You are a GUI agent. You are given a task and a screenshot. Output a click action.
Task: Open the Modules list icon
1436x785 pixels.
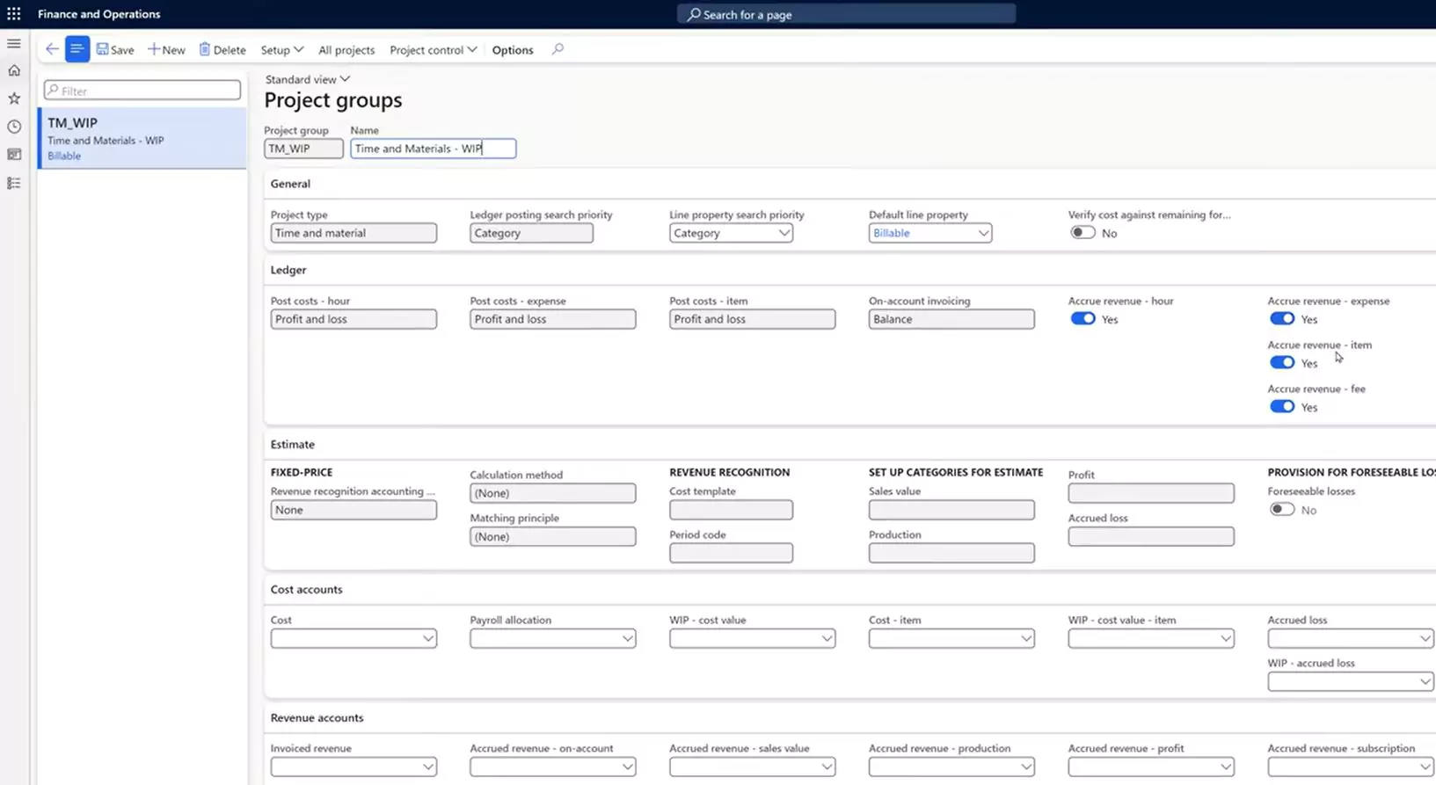tap(14, 183)
